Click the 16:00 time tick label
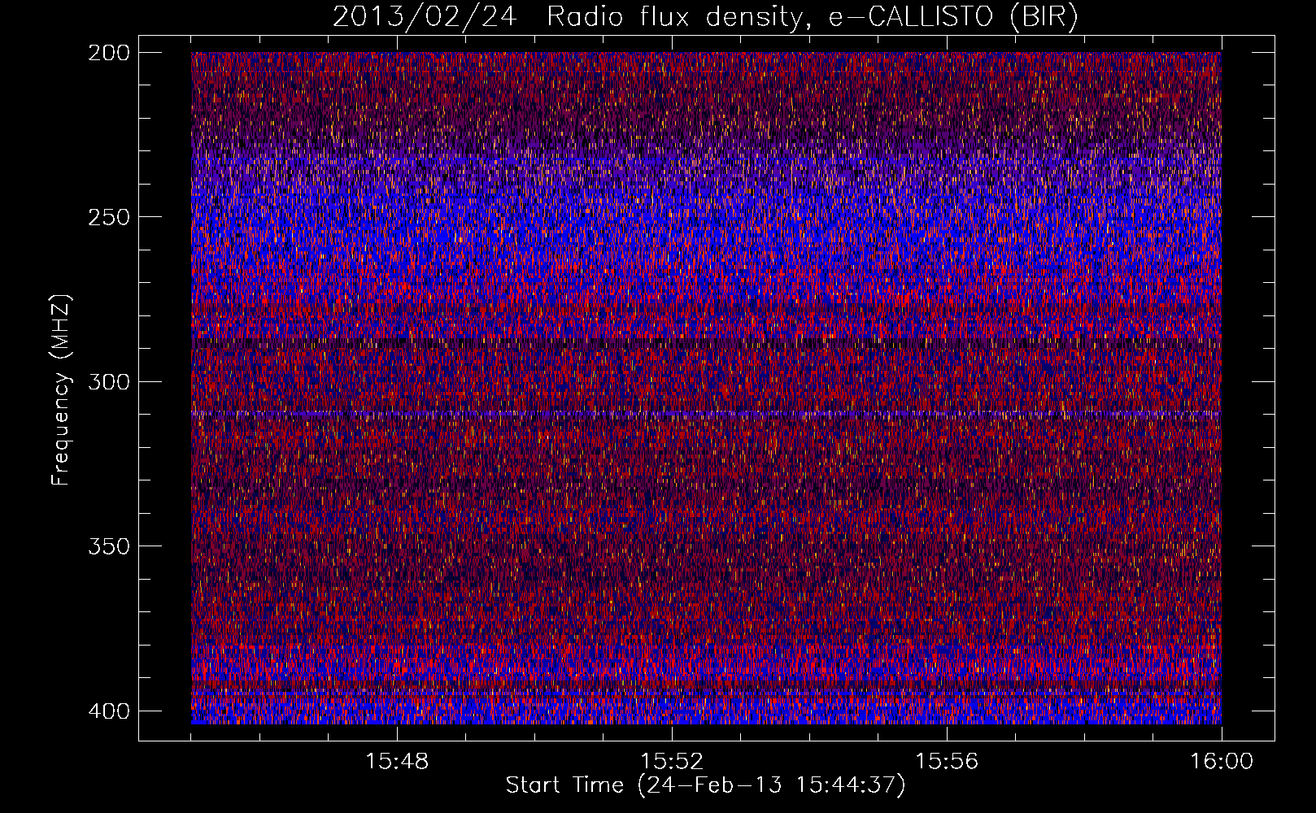Image resolution: width=1316 pixels, height=813 pixels. click(x=1222, y=762)
